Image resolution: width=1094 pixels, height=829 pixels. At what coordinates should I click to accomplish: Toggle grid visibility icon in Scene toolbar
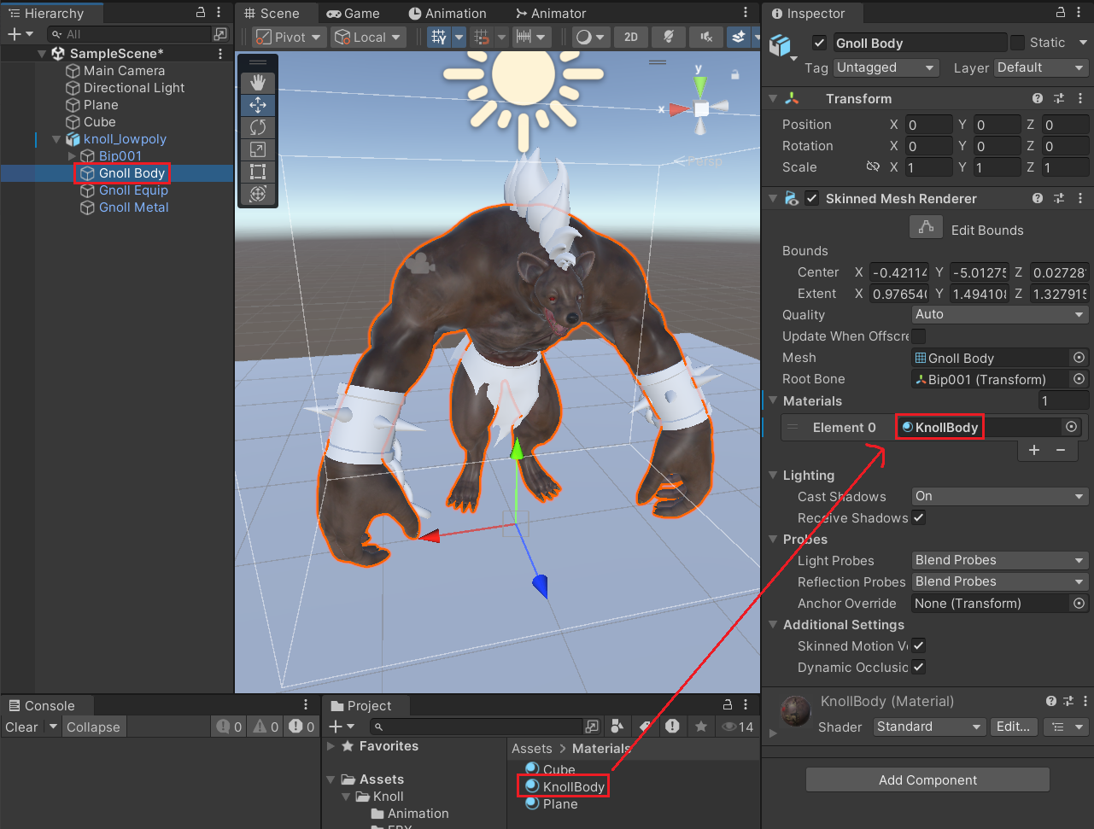point(439,37)
